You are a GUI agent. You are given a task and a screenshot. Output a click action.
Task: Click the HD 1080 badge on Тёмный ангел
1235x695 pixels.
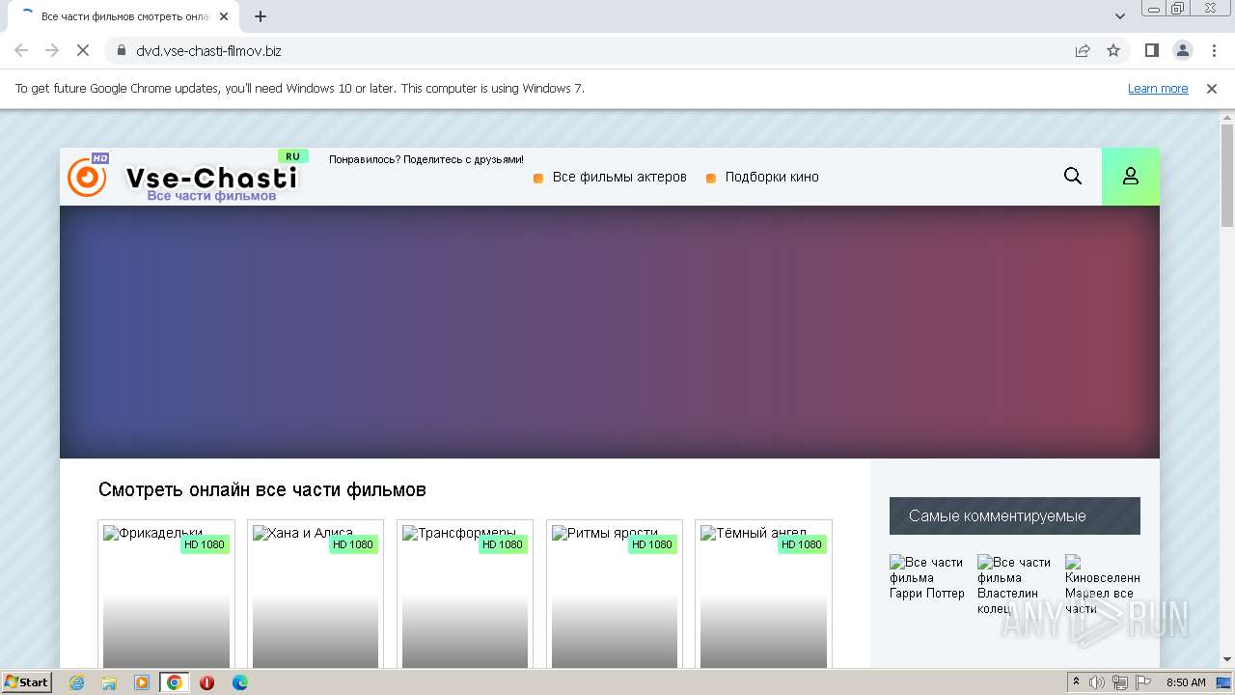click(x=802, y=544)
